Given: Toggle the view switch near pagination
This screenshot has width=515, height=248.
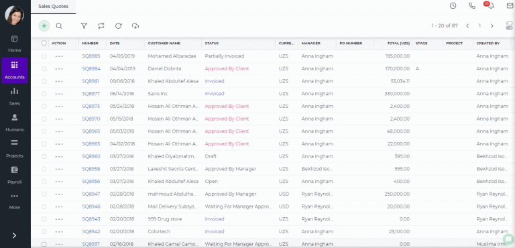Looking at the screenshot, I should (509, 26).
